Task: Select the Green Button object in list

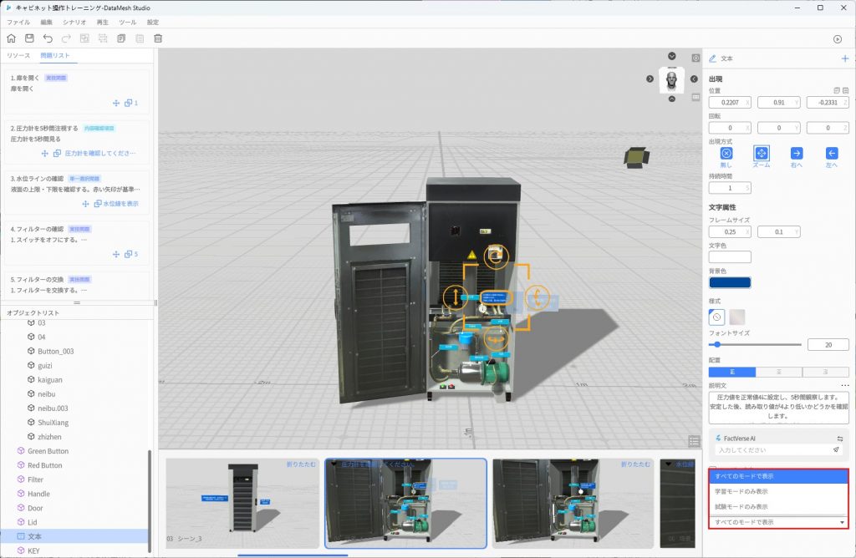Action: pyautogui.click(x=48, y=451)
